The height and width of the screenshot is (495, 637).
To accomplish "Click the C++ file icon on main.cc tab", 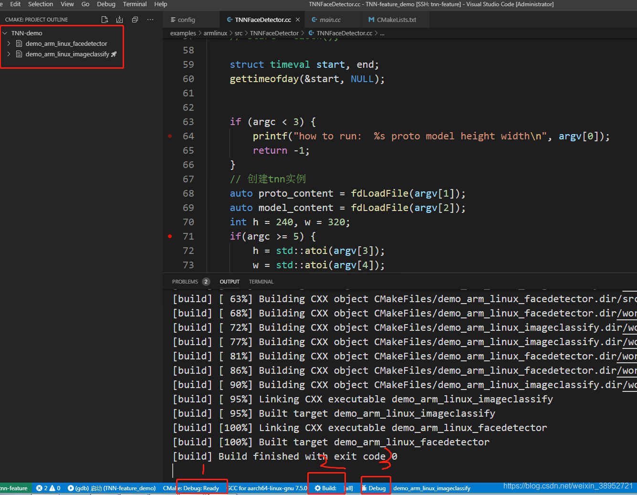I will [314, 20].
